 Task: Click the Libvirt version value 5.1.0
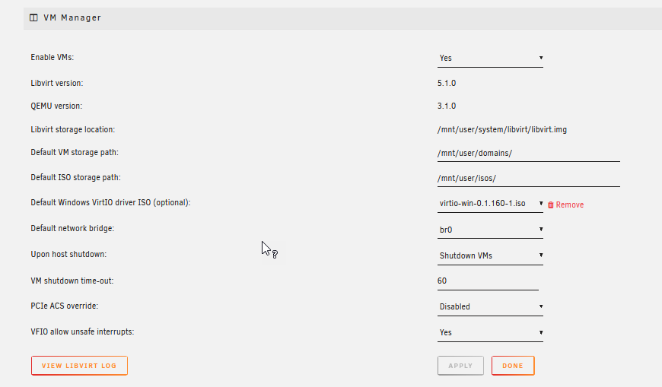coord(447,83)
